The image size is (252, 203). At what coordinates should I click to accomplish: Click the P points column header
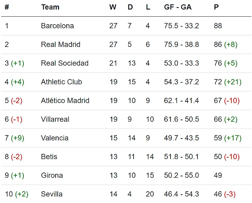pyautogui.click(x=216, y=7)
